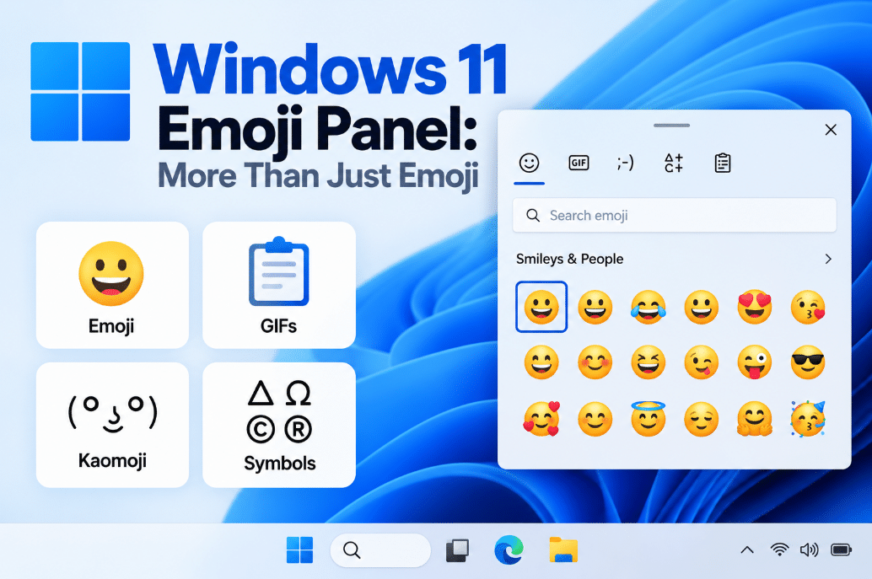The width and height of the screenshot is (872, 579).
Task: Click the drag handle bar atop emoji panel
Action: coord(672,126)
